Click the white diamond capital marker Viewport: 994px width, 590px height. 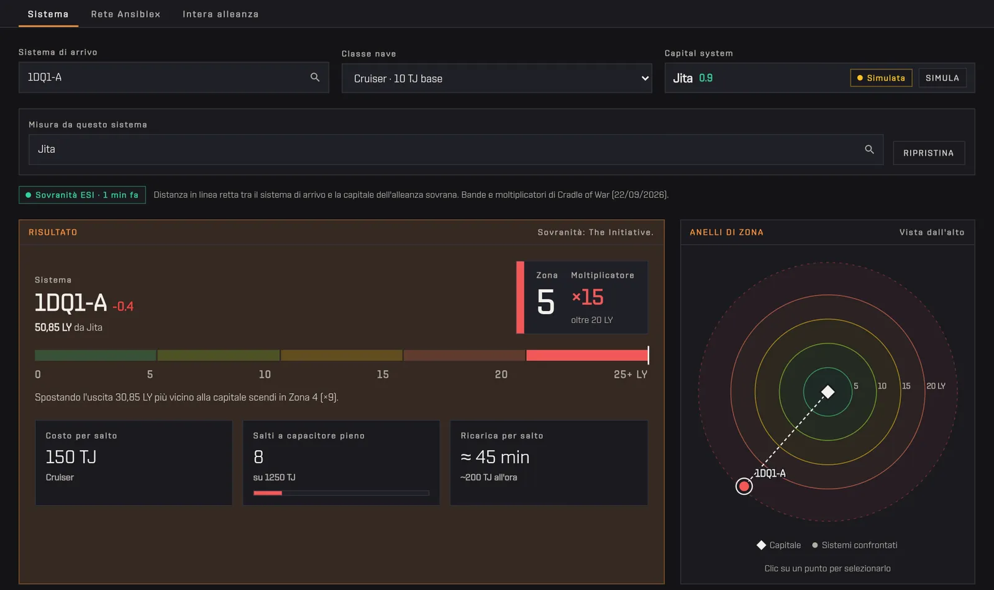point(828,392)
